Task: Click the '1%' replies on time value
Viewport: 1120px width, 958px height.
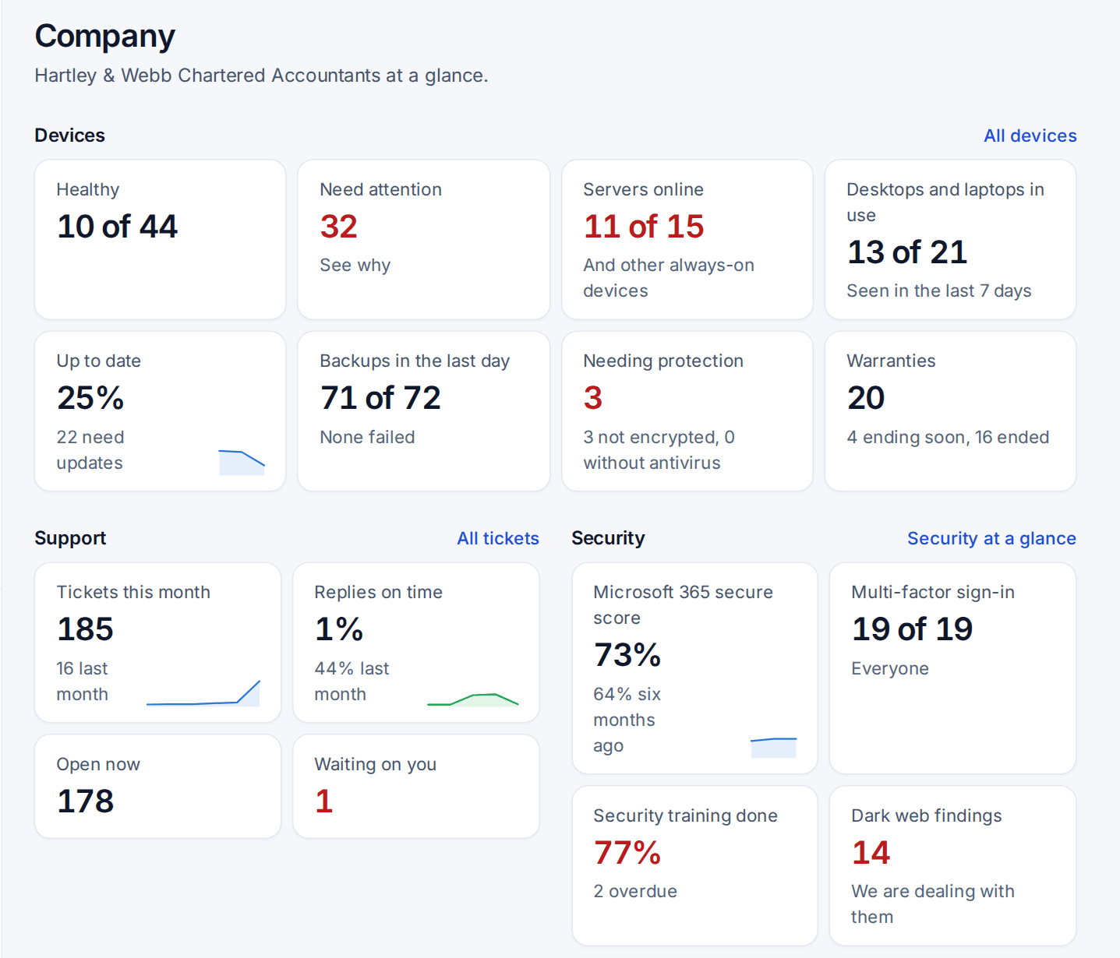Action: [x=339, y=629]
